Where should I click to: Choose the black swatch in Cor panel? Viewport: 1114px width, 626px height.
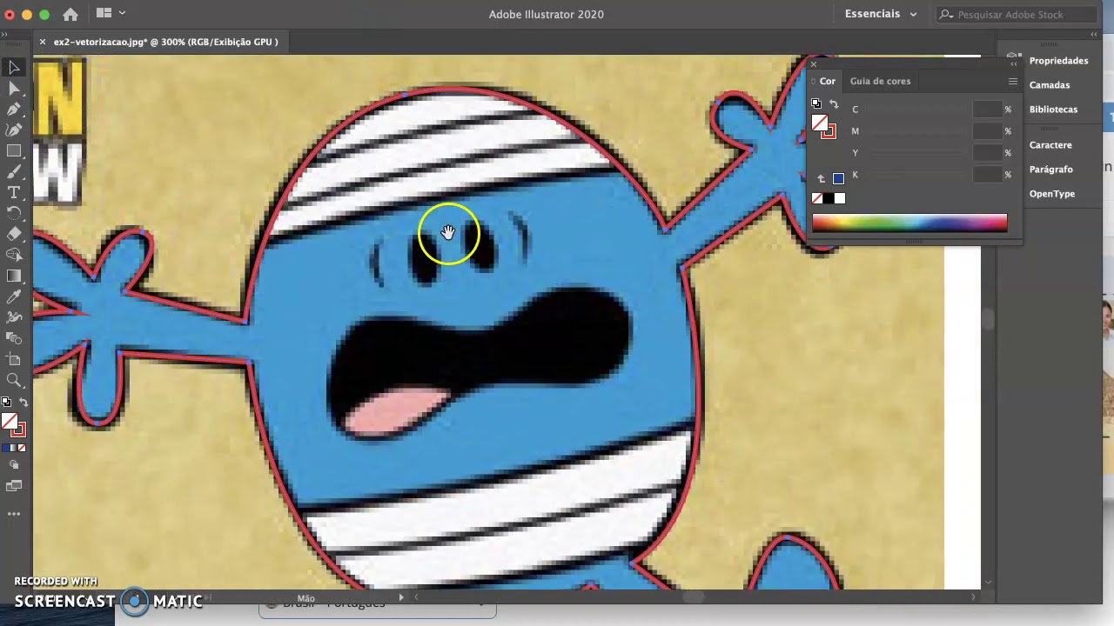[x=829, y=199]
